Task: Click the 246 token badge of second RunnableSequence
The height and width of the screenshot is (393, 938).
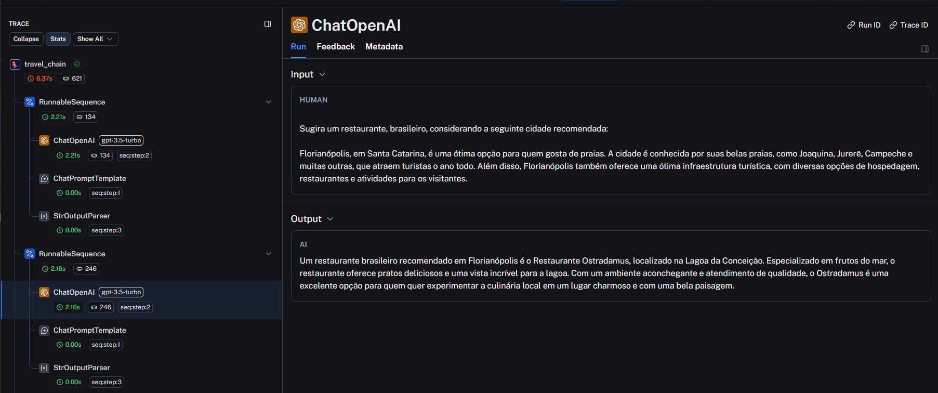Action: click(x=86, y=269)
